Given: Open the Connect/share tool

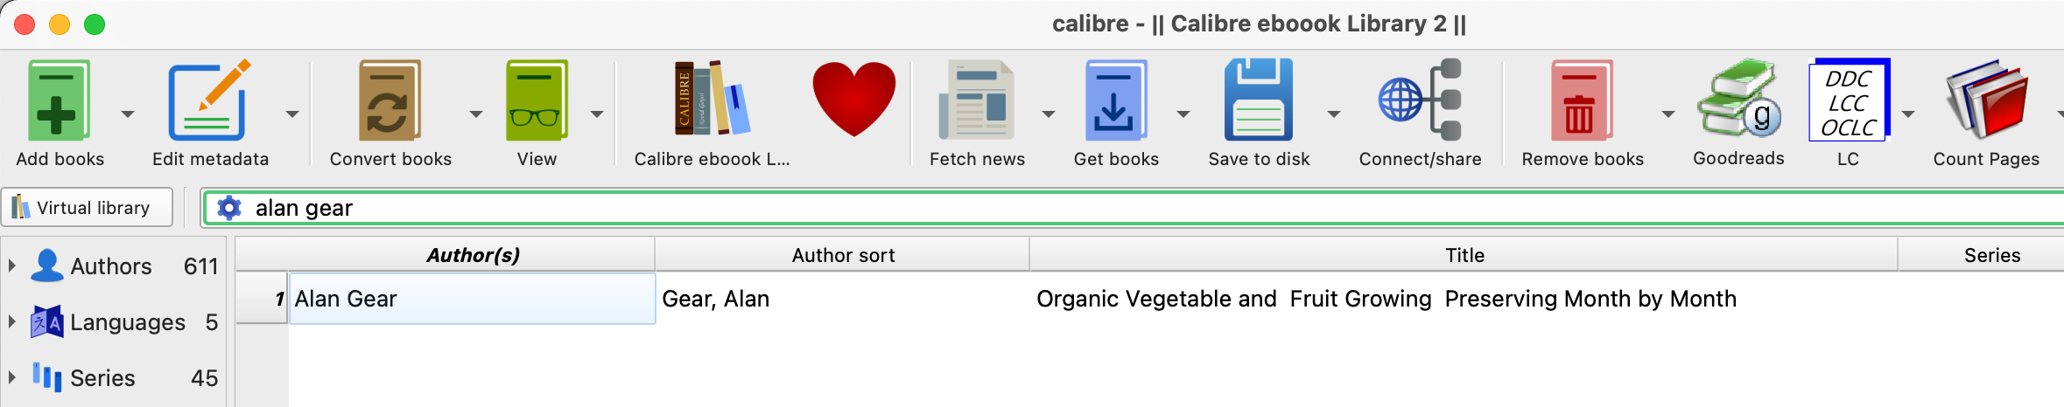Looking at the screenshot, I should pos(1419,101).
